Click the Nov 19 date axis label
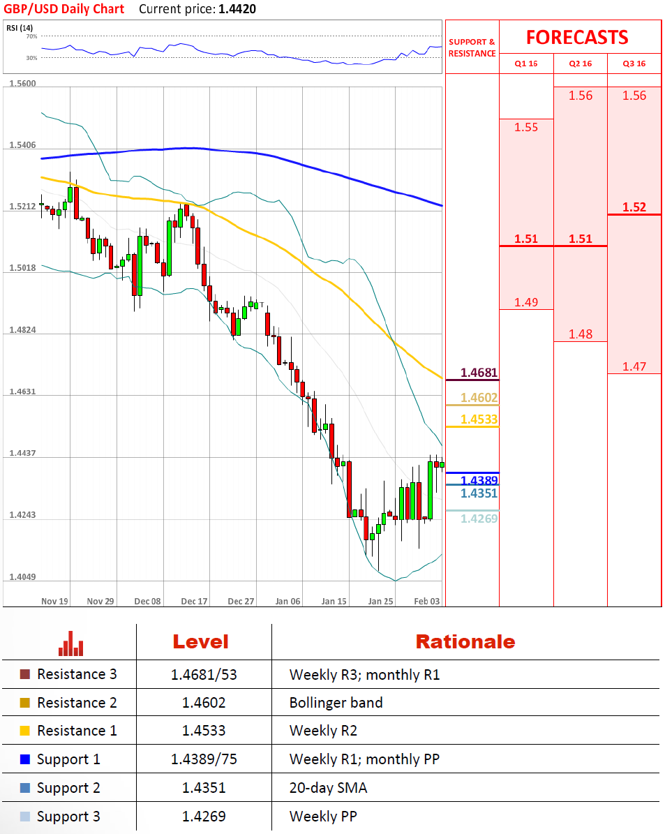The height and width of the screenshot is (834, 665). tap(55, 602)
